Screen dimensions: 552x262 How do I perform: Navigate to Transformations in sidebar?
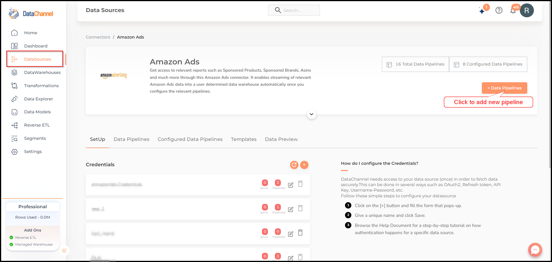tap(41, 86)
